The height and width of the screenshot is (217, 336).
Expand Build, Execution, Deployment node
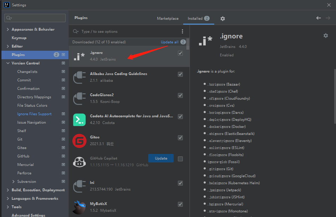(8, 190)
